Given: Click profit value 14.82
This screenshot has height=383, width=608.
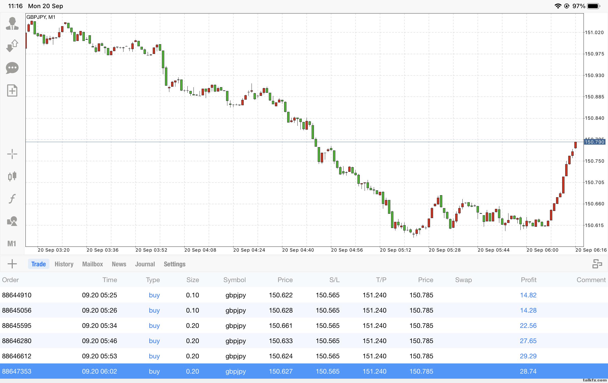Looking at the screenshot, I should click(x=528, y=295).
